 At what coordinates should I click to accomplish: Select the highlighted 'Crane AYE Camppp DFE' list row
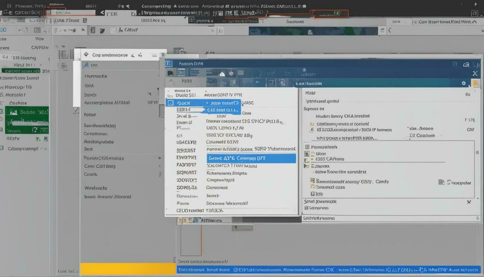[x=251, y=158]
